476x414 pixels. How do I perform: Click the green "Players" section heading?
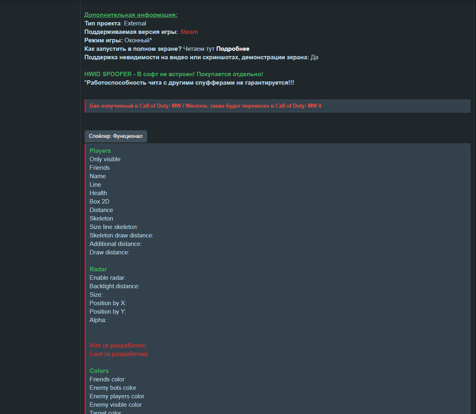coord(100,151)
